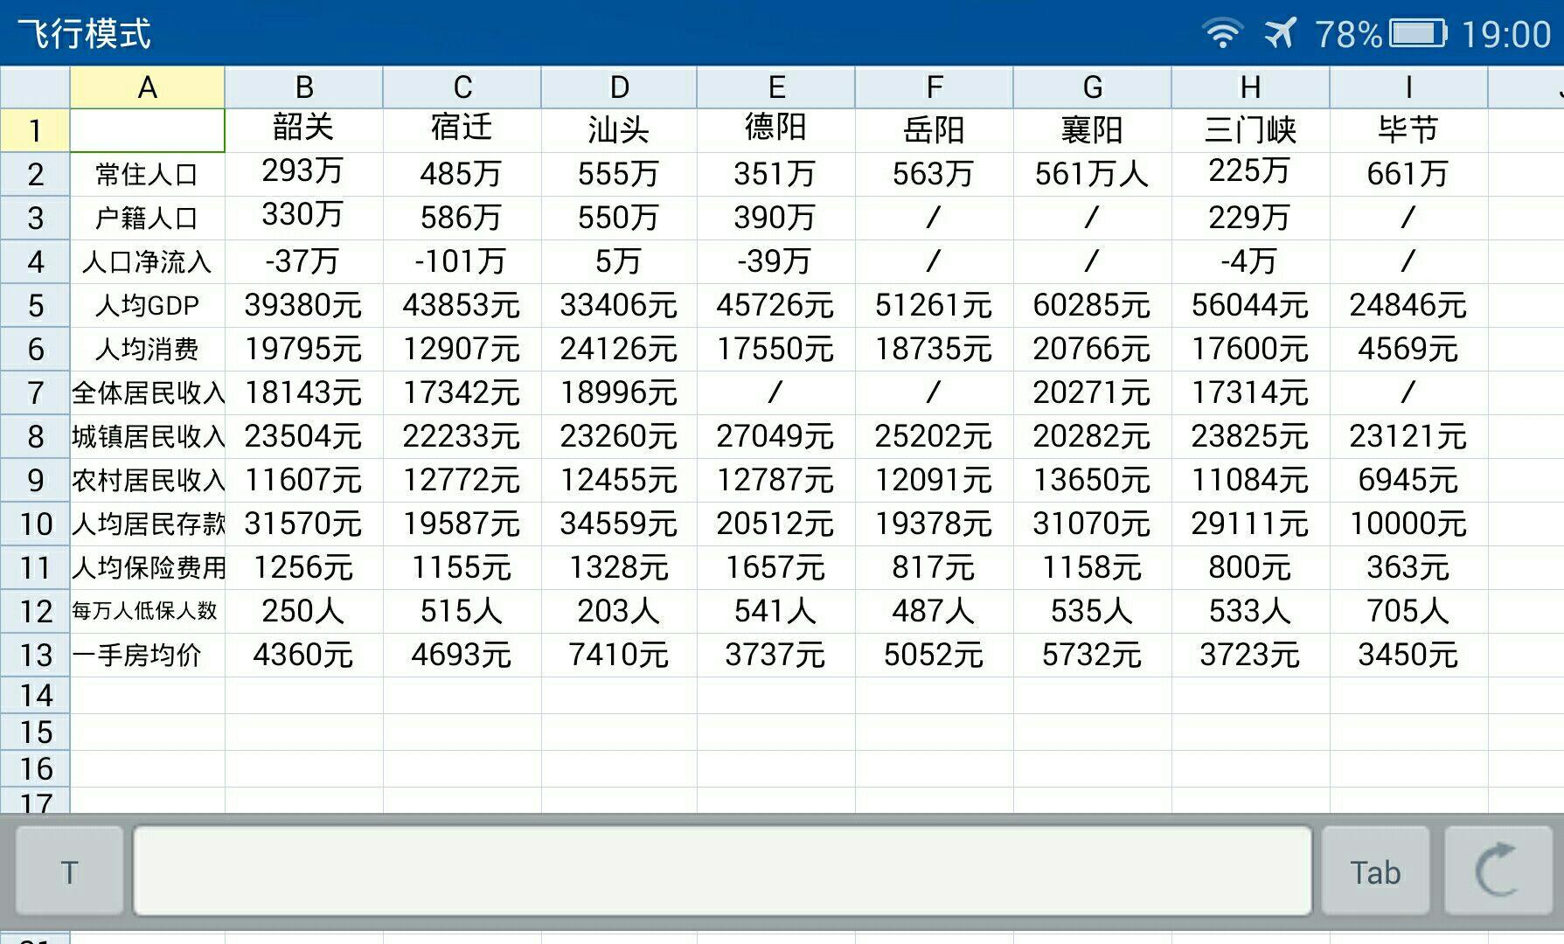Image resolution: width=1564 pixels, height=944 pixels.
Task: Click the Tab button
Action: (1375, 871)
